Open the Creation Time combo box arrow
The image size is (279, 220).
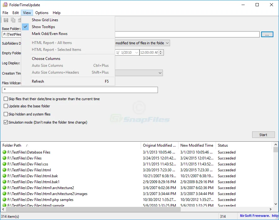pyautogui.click(x=160, y=73)
